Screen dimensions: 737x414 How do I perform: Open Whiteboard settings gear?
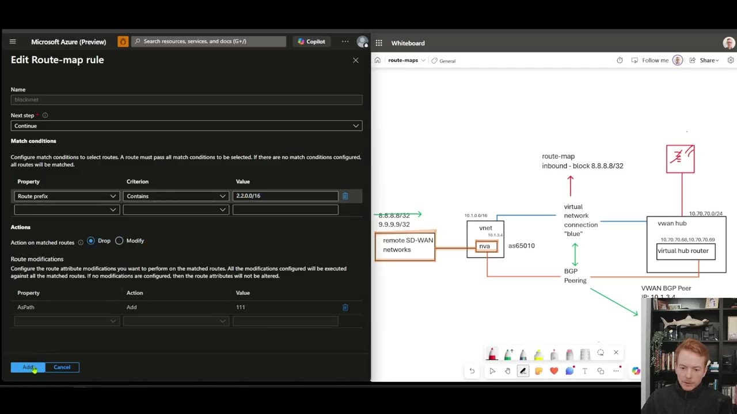(x=731, y=60)
